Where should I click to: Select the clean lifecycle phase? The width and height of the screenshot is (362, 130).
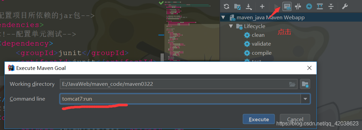(258, 35)
